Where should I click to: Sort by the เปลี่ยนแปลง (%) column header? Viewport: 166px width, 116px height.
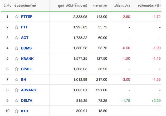149,5
